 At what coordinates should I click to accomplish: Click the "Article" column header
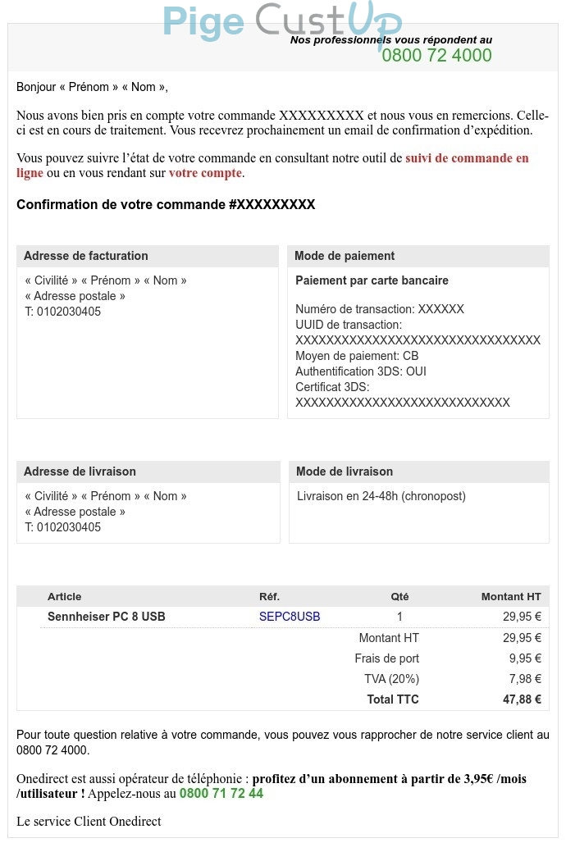[65, 596]
